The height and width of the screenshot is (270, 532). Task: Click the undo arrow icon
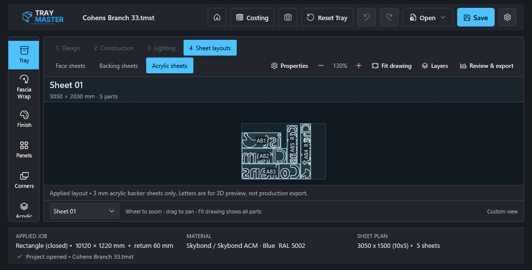[x=367, y=17]
